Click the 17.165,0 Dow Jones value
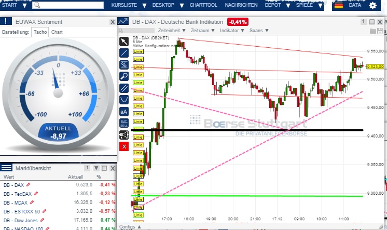The width and height of the screenshot is (387, 230). (83, 220)
